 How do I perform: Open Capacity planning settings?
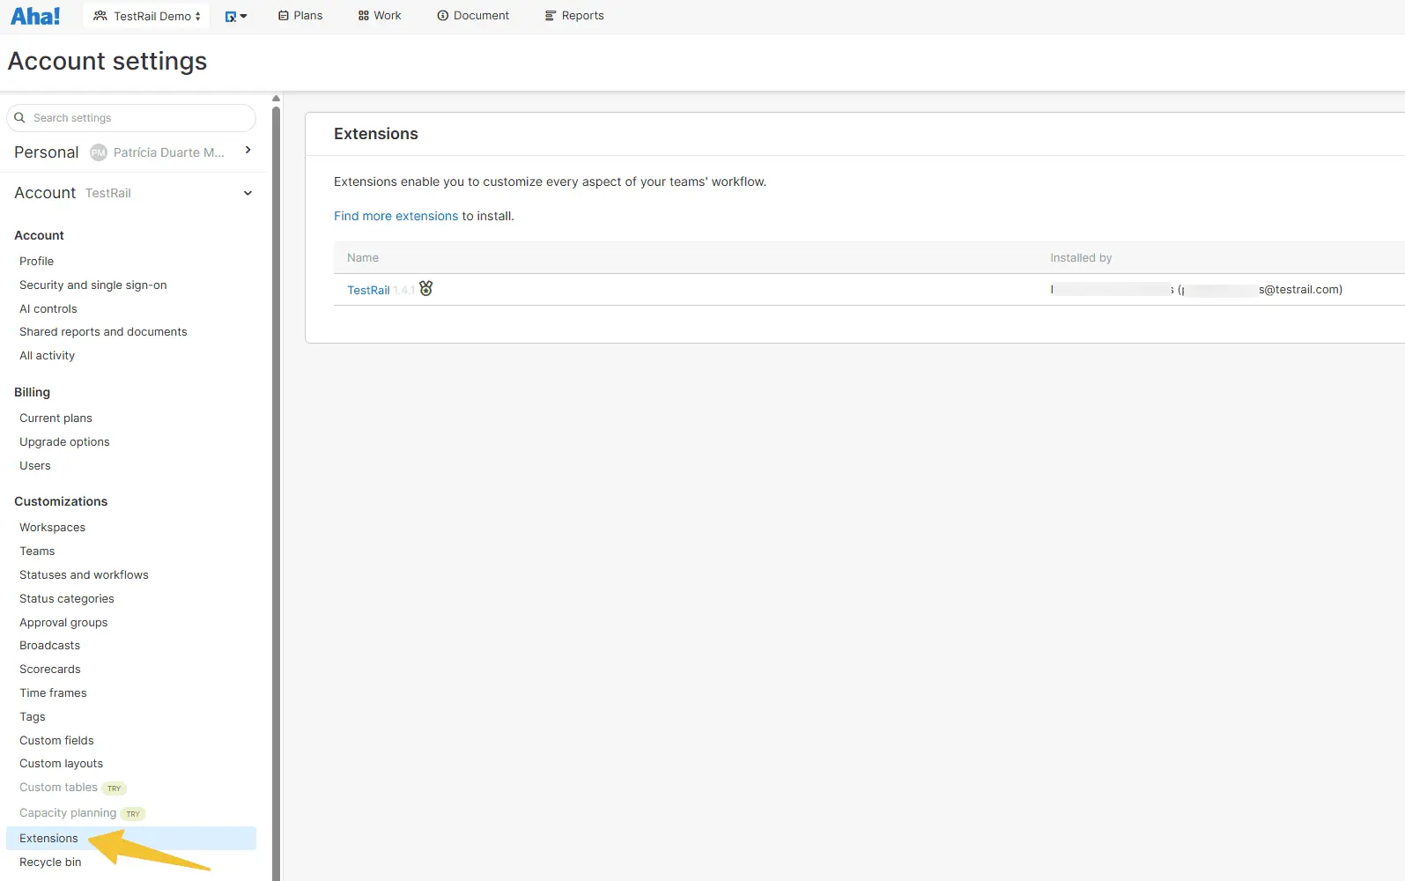[x=68, y=813]
